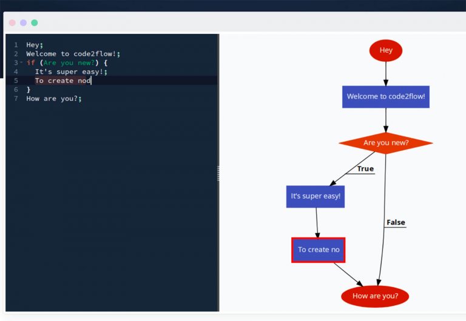Select the 'It's super easy!' node

coord(315,196)
